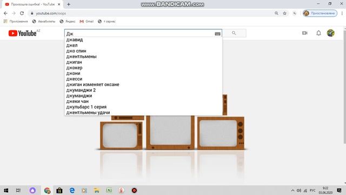This screenshot has height=195, width=346.
Task: Click the browser forward arrow
Action: pos(14,13)
